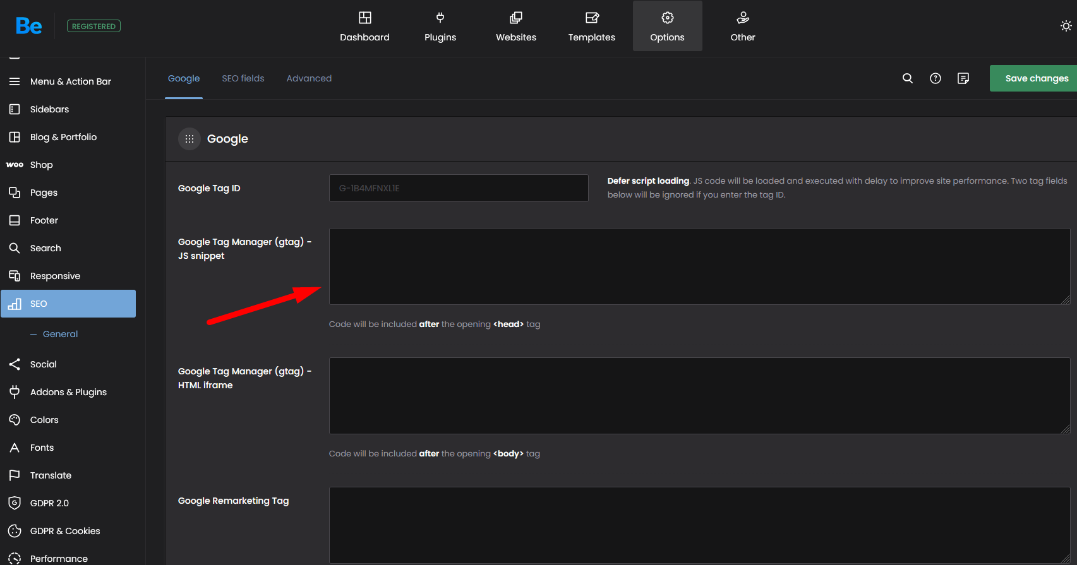Focus the Google Tag ID field
Screen dimensions: 1077x565
point(459,188)
